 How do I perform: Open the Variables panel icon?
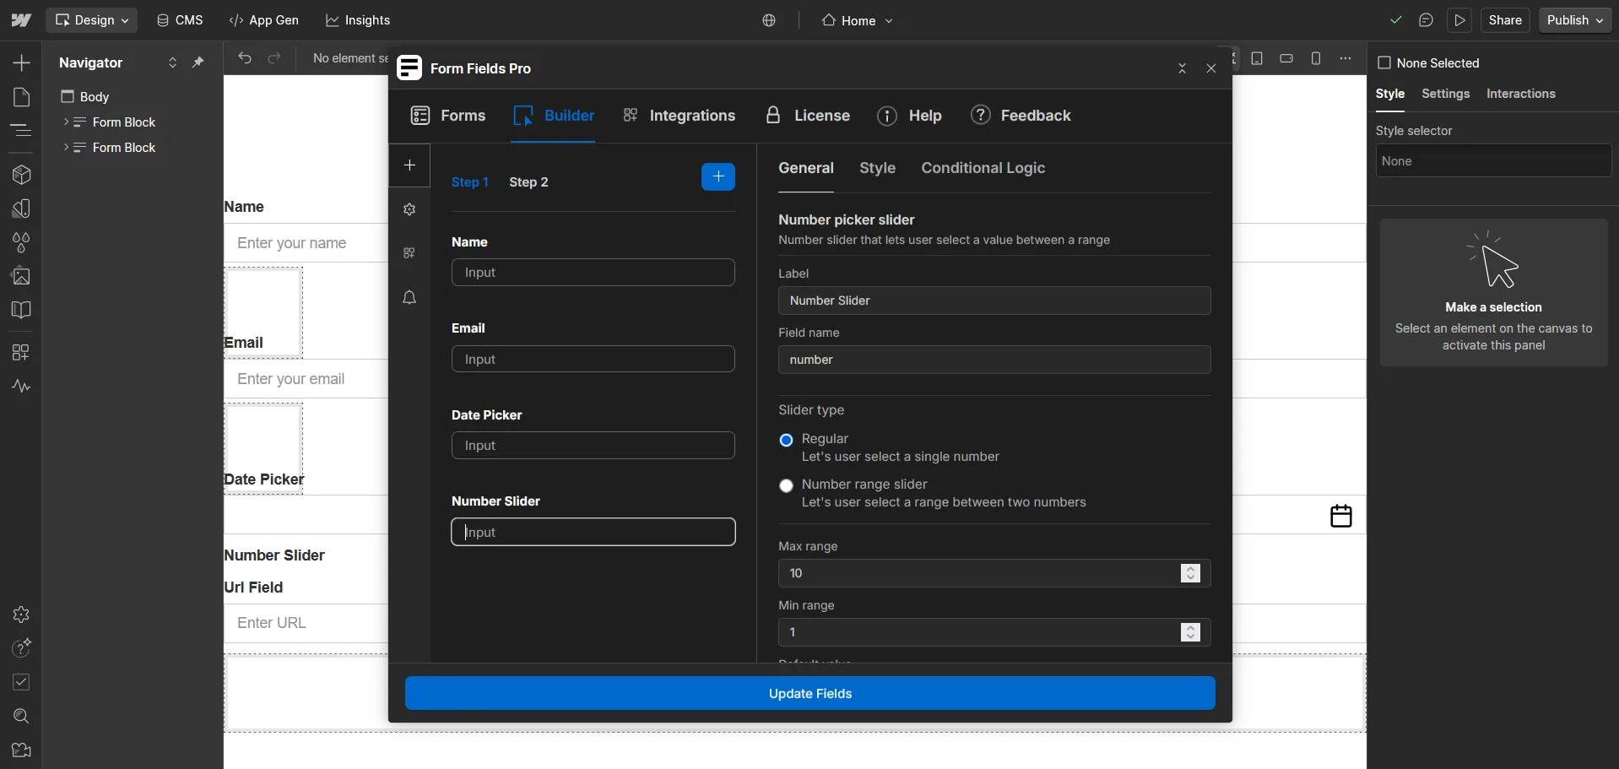pos(21,208)
